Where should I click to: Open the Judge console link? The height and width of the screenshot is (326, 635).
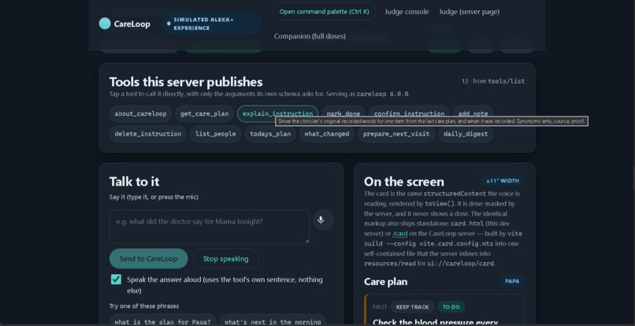pyautogui.click(x=407, y=12)
